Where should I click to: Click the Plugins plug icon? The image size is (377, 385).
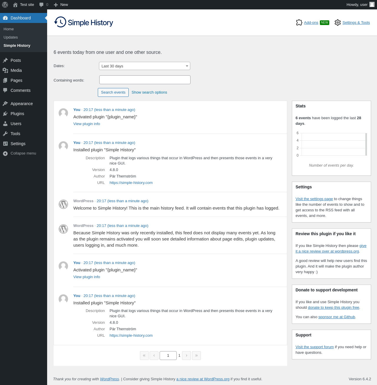pyautogui.click(x=5, y=114)
